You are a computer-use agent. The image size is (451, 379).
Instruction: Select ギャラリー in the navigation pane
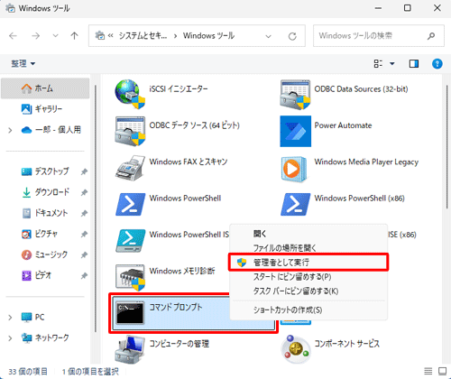click(x=45, y=109)
